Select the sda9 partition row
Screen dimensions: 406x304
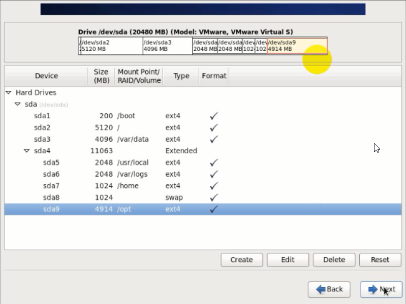pyautogui.click(x=203, y=209)
